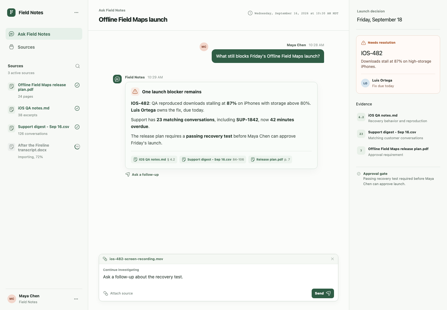Click Maya Chen's avatar in the sidebar footer
447x310 pixels.
coord(12,299)
